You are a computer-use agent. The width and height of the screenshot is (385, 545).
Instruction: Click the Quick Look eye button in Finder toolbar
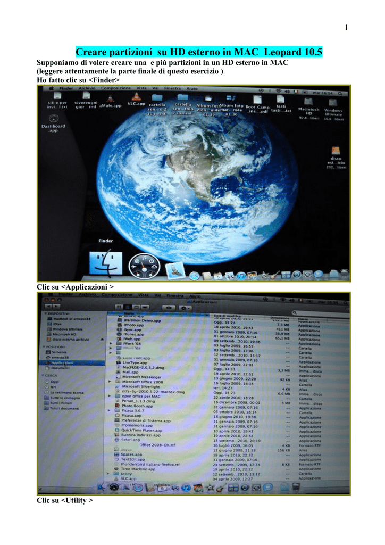(169, 308)
